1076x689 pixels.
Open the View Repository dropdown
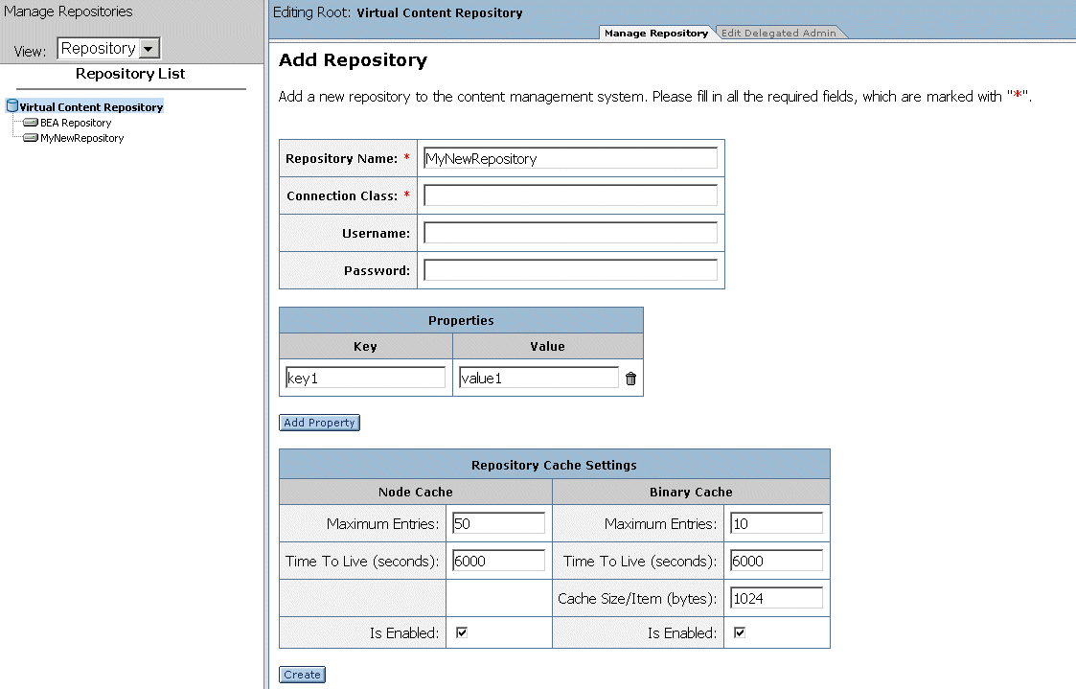pos(108,48)
